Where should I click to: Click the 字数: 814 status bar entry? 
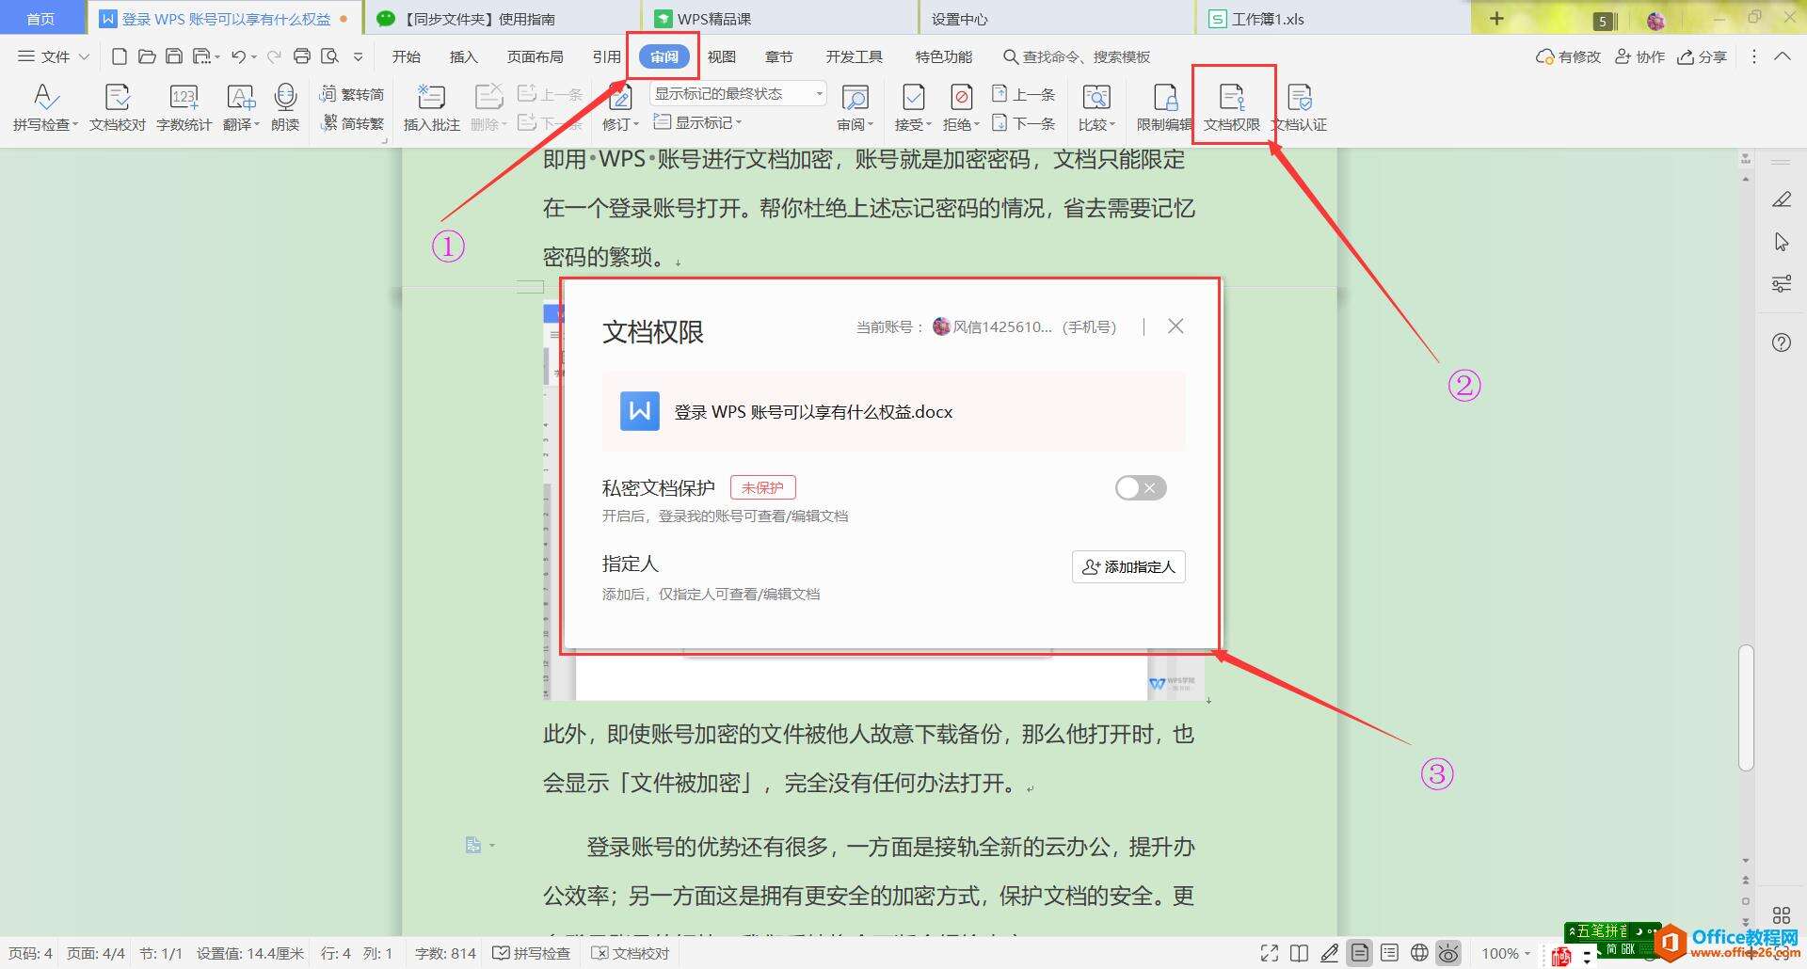[446, 953]
